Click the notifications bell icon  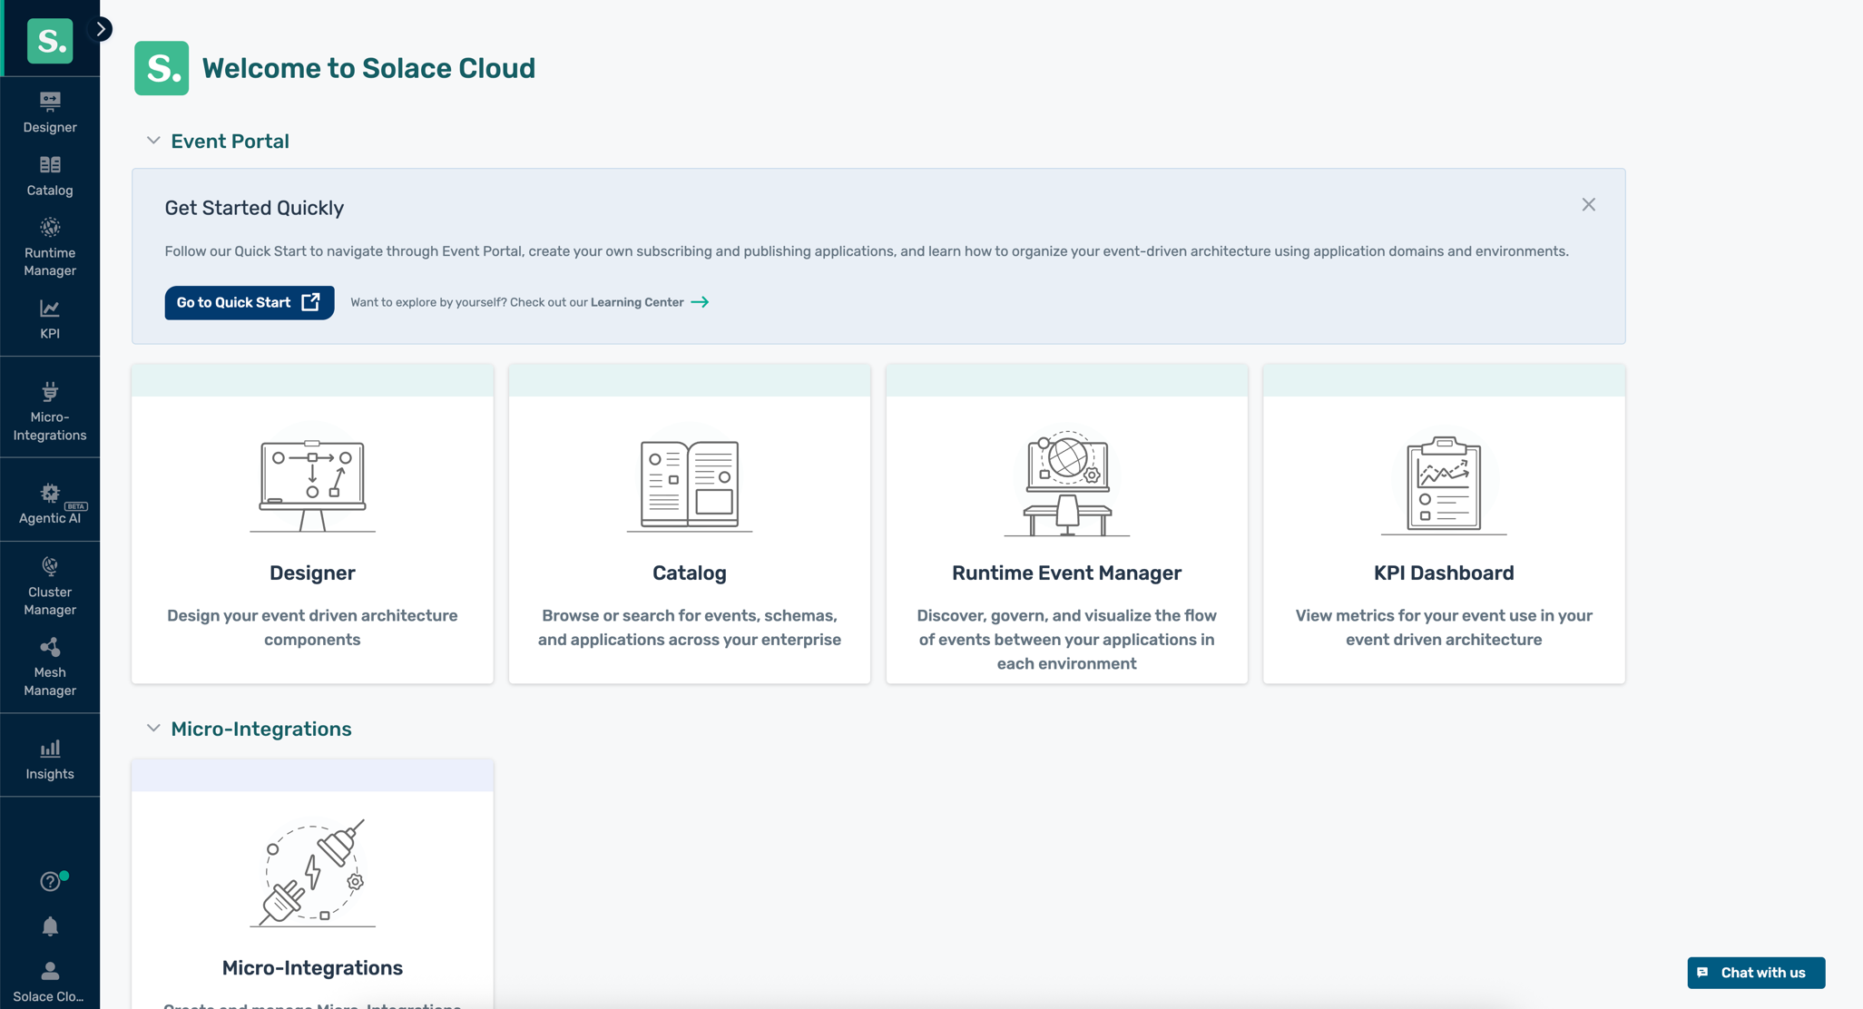(x=50, y=926)
